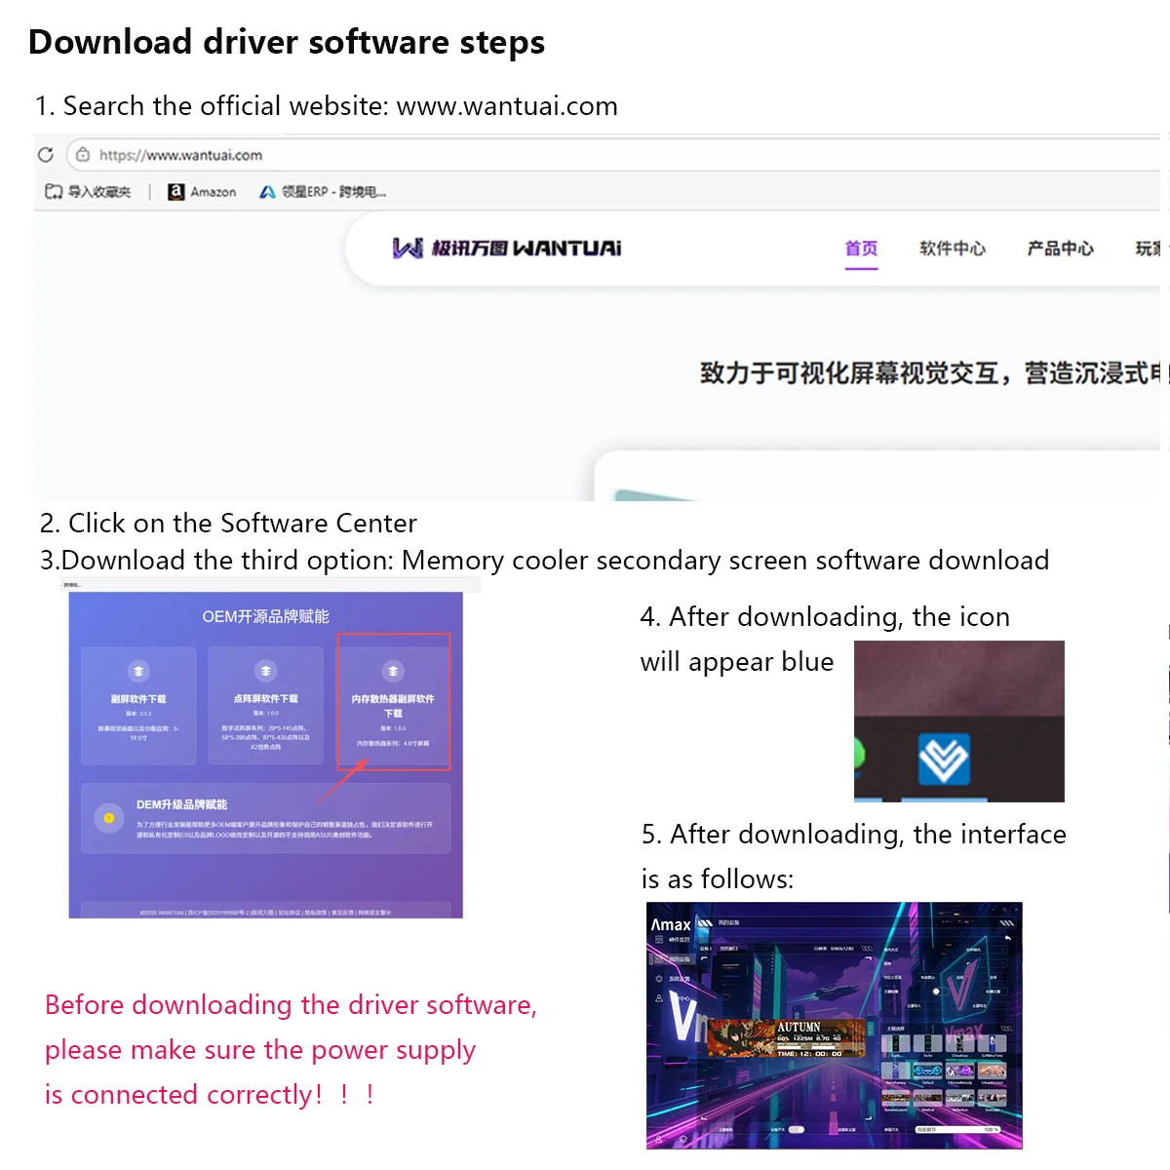
Task: Click the green taskbar icon left of blue icon
Action: (x=859, y=753)
